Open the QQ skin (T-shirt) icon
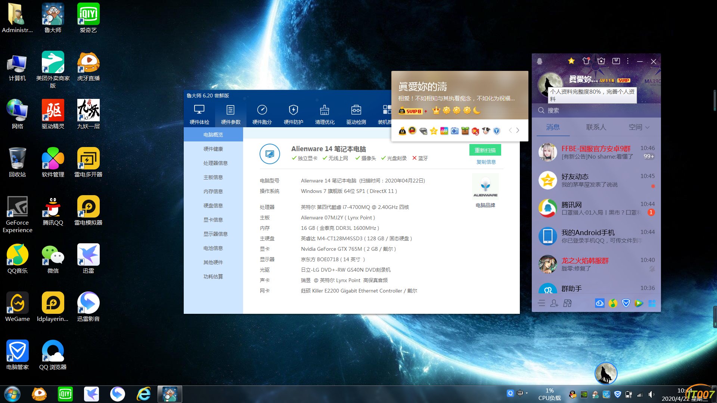This screenshot has width=717, height=403. point(586,61)
